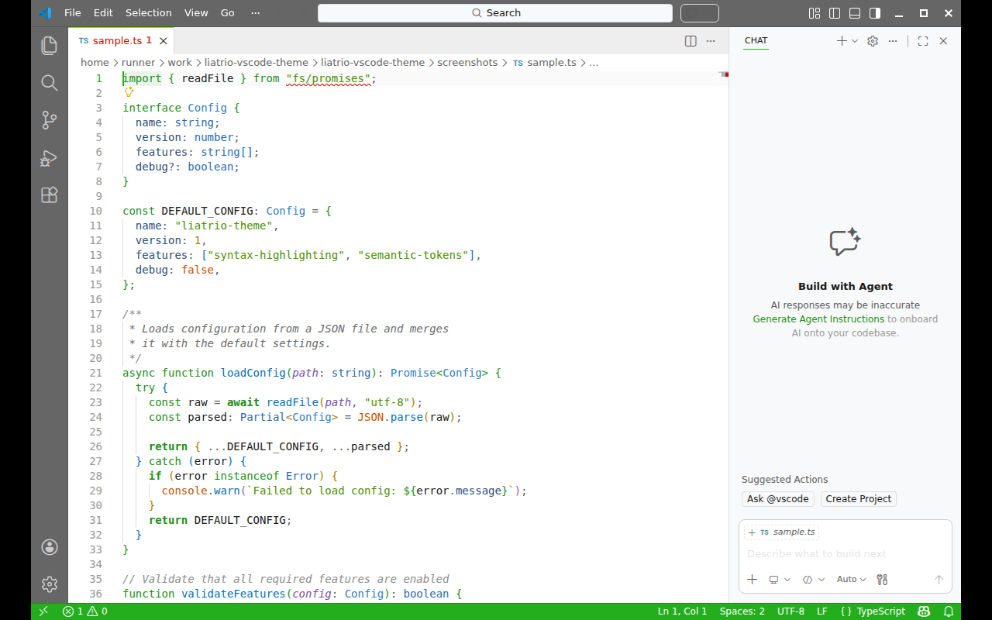
Task: Open the Search view
Action: [49, 83]
